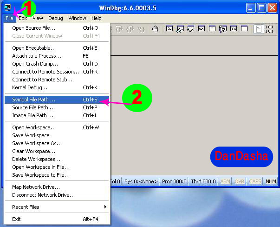Choose Open Source File from File menu
This screenshot has width=280, height=227.
57,28
